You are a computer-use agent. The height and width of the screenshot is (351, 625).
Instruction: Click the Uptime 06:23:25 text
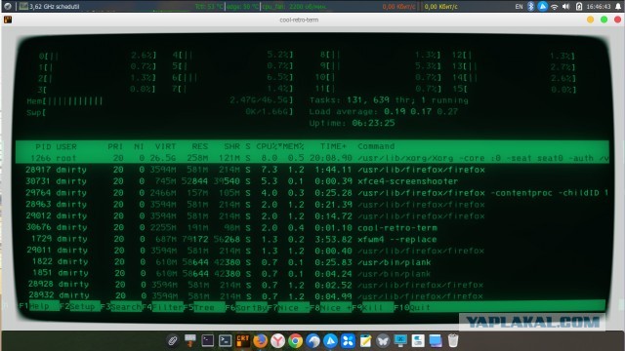pyautogui.click(x=352, y=123)
